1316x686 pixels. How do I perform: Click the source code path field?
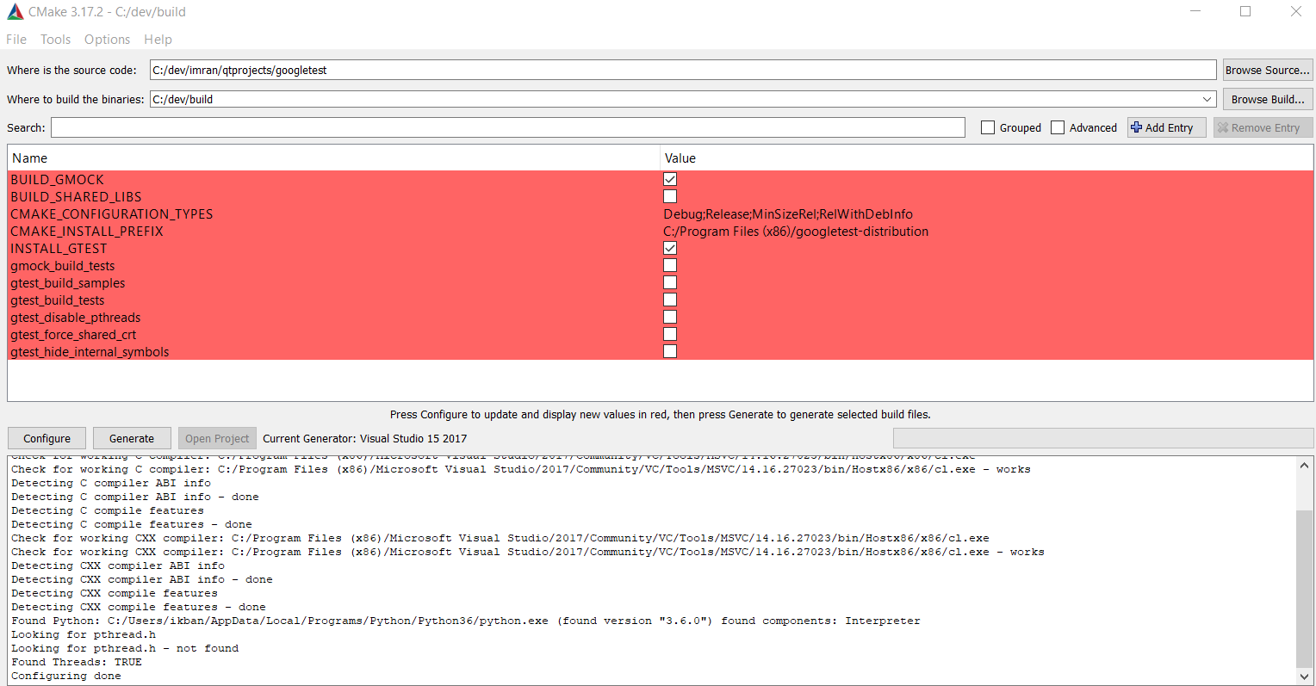coord(683,70)
